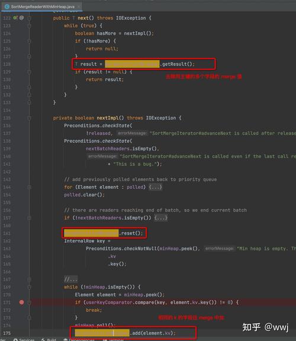Remove the breakpoint on line 171

tap(21, 303)
